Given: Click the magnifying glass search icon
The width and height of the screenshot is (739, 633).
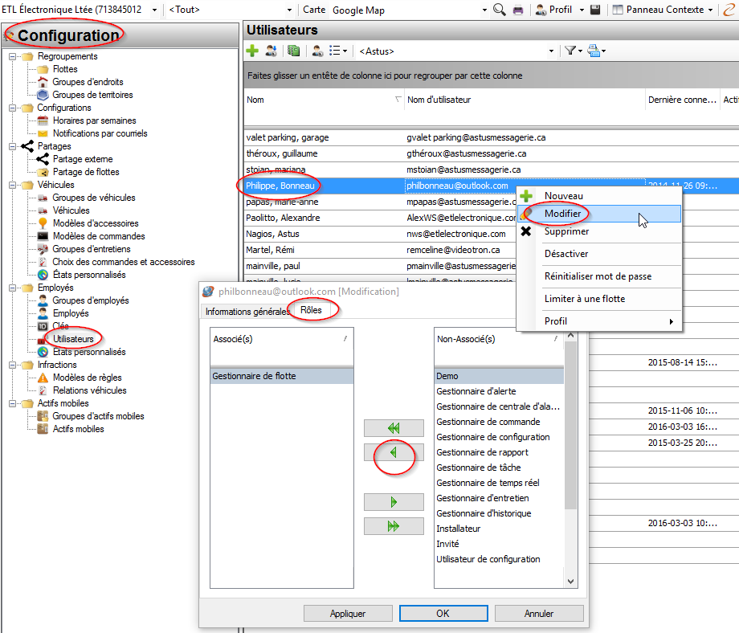Looking at the screenshot, I should pyautogui.click(x=500, y=10).
